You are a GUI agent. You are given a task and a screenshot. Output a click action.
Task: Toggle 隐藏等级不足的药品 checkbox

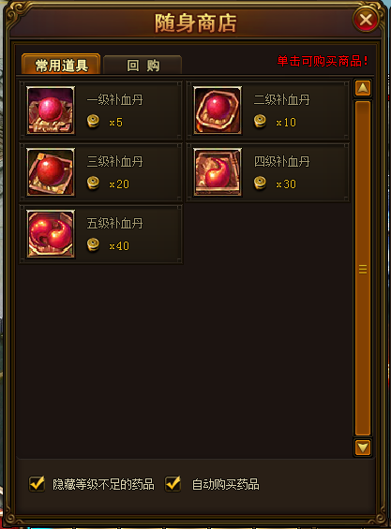(x=37, y=483)
